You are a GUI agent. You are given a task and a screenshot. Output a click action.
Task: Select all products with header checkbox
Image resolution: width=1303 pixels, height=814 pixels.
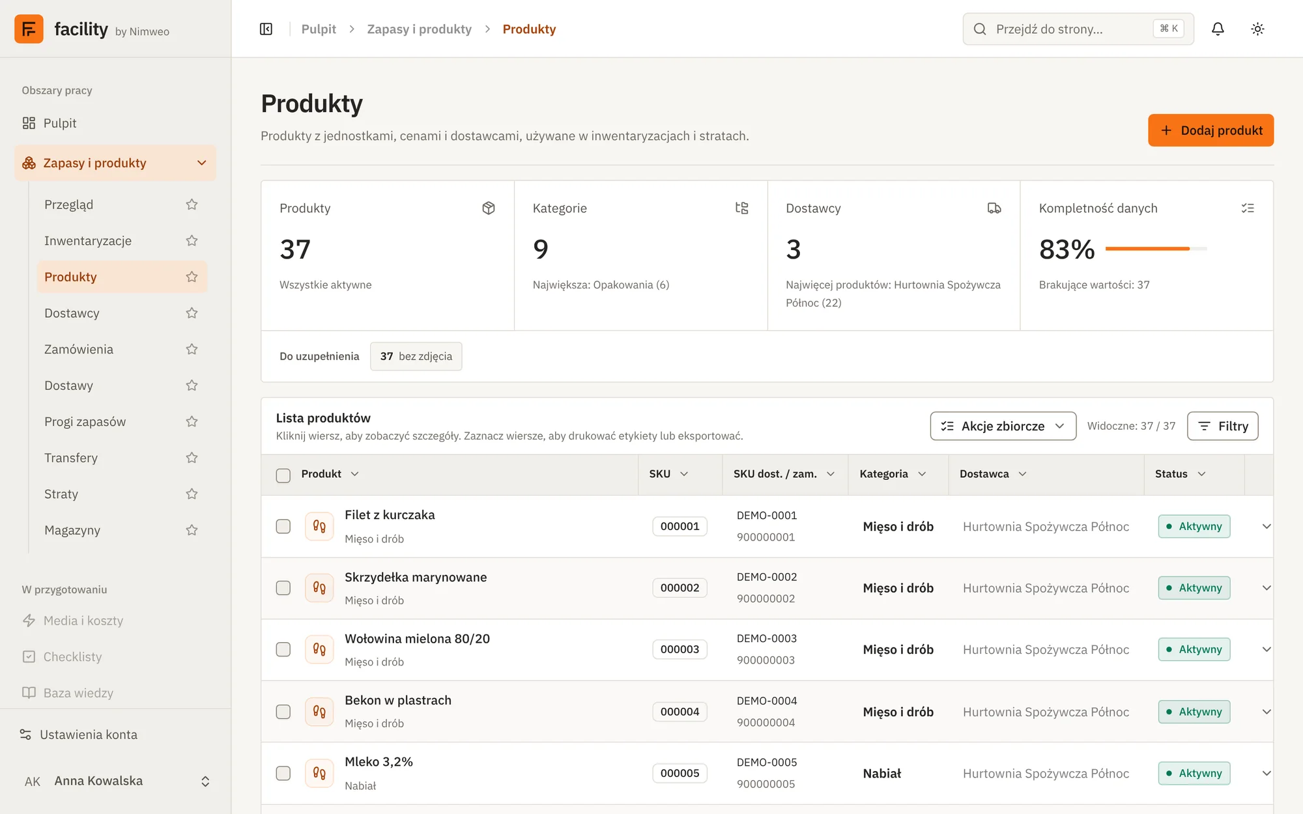[x=283, y=475]
